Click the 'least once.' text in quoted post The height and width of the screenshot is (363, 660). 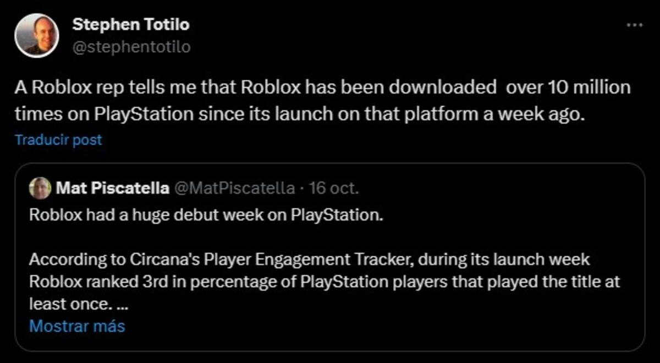click(x=71, y=304)
